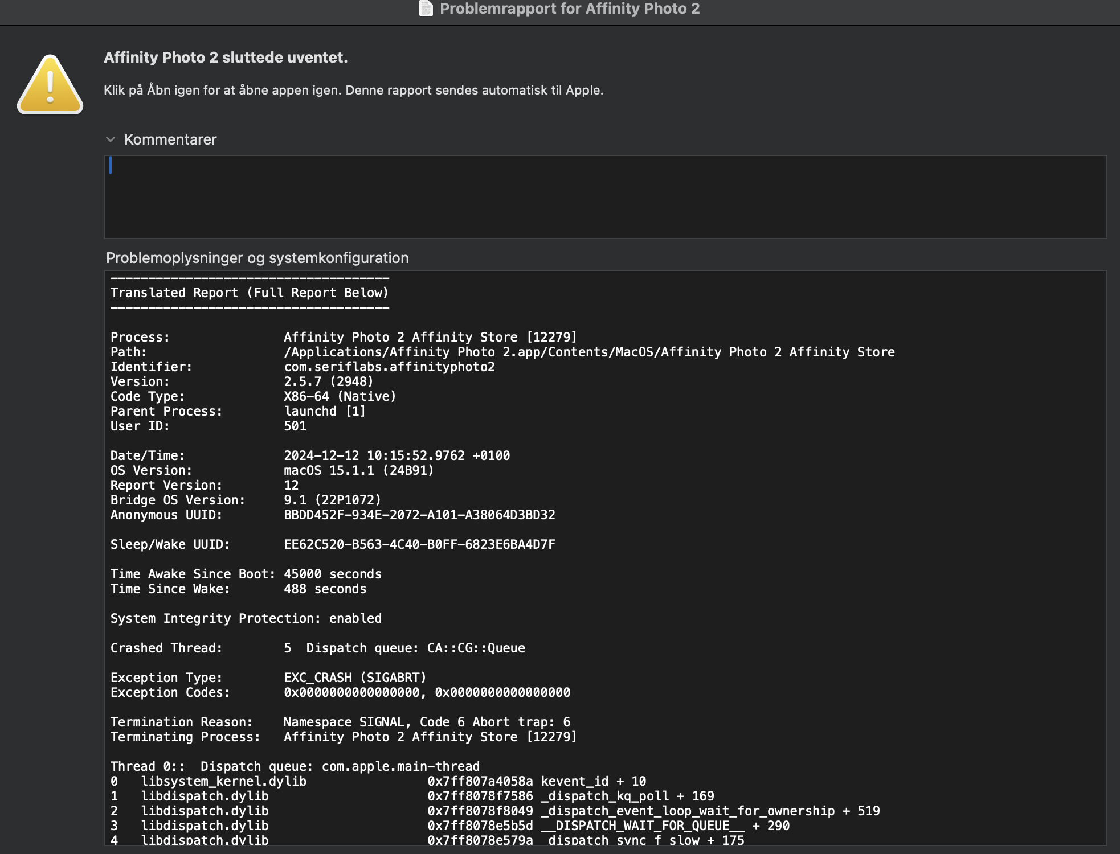Click the macOS 15.1.1 OS Version line
Screen dimensions: 1120x854
click(358, 470)
